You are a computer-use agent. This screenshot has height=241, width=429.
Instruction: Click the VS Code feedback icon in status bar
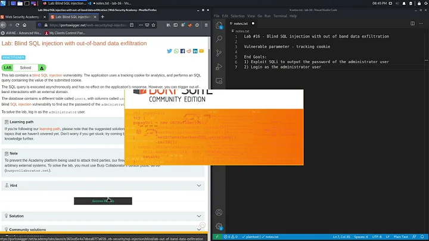click(x=414, y=237)
